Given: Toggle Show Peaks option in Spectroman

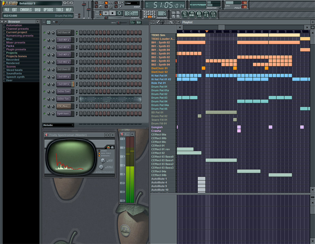Looking at the screenshot, I should [99, 153].
